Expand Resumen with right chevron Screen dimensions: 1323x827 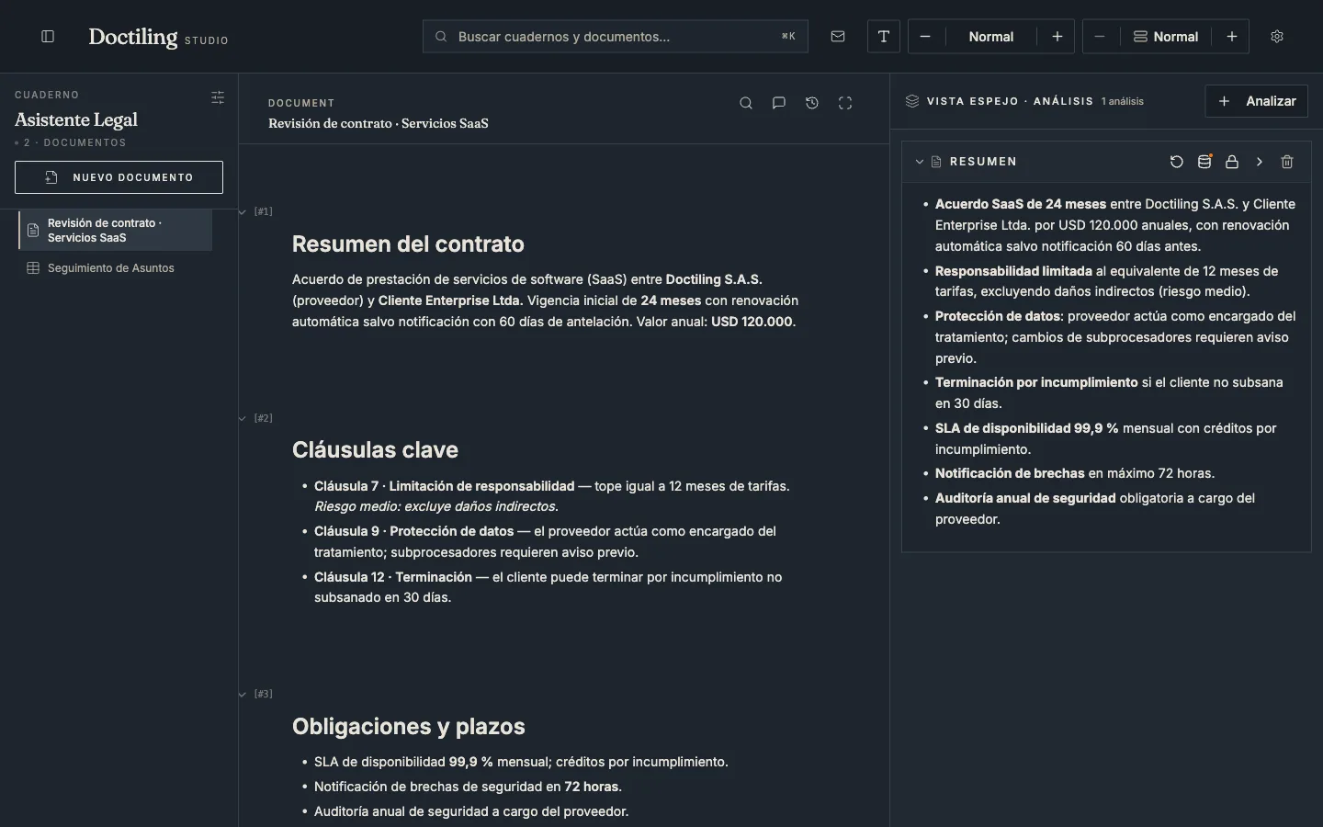(x=1260, y=162)
